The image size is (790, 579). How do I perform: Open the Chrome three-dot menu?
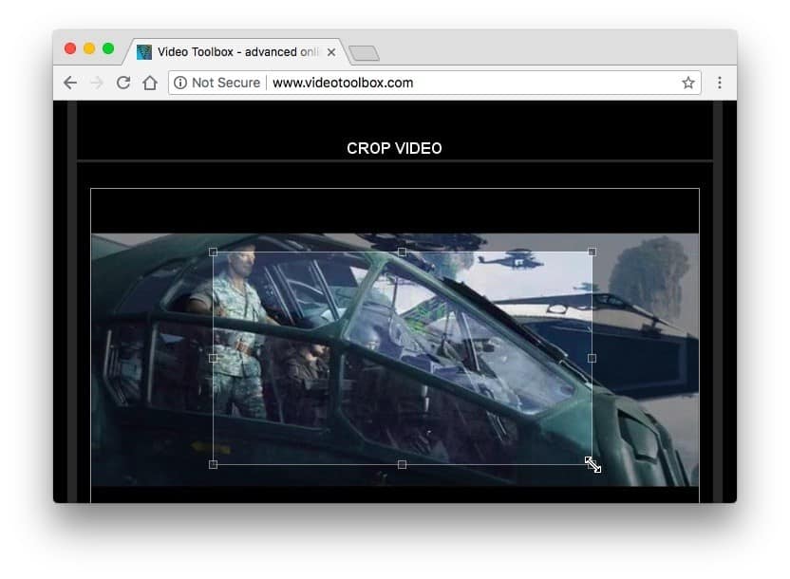coord(719,83)
